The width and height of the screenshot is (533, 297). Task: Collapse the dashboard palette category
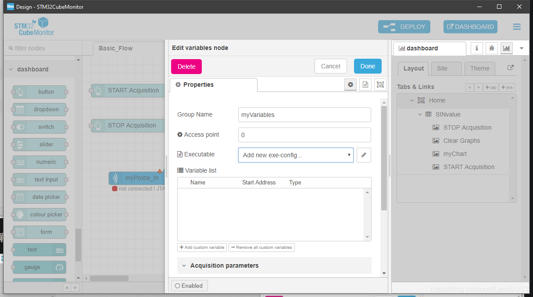click(11, 69)
